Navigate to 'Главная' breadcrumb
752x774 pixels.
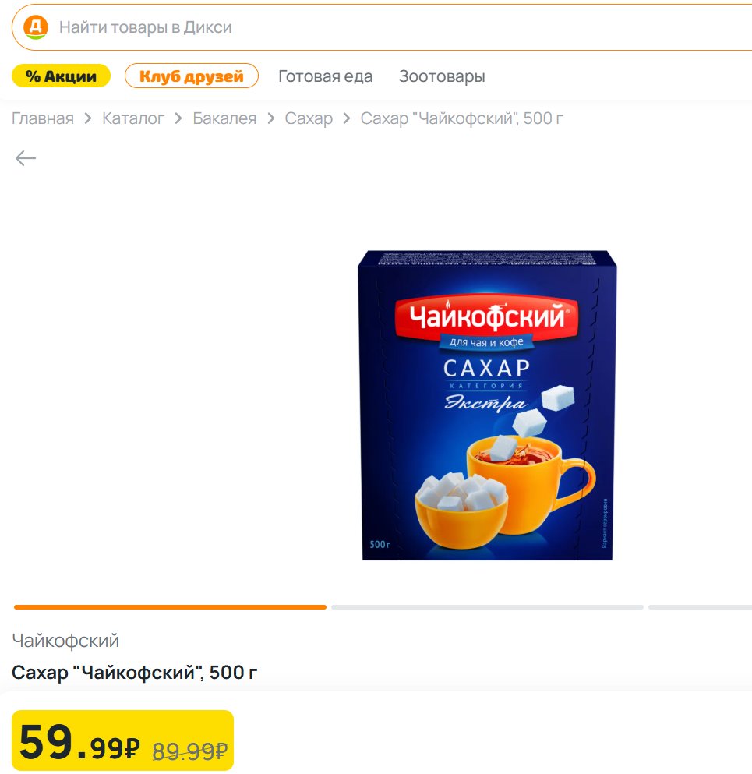point(43,118)
